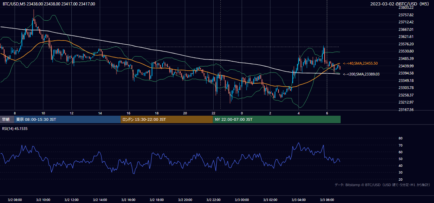Click the 23757.82 price axis label
434x203 pixels.
[406, 15]
